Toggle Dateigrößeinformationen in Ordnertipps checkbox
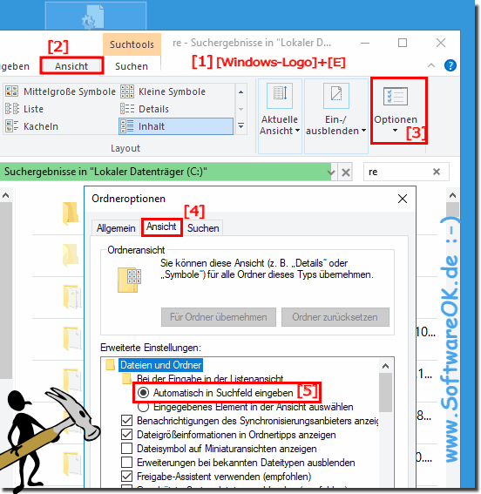Image resolution: width=481 pixels, height=494 pixels. point(126,435)
